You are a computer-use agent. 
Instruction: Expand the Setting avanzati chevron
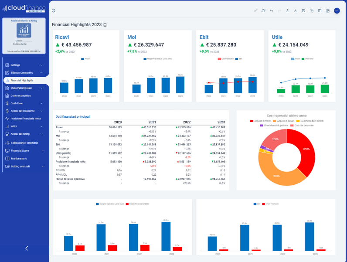[42, 167]
